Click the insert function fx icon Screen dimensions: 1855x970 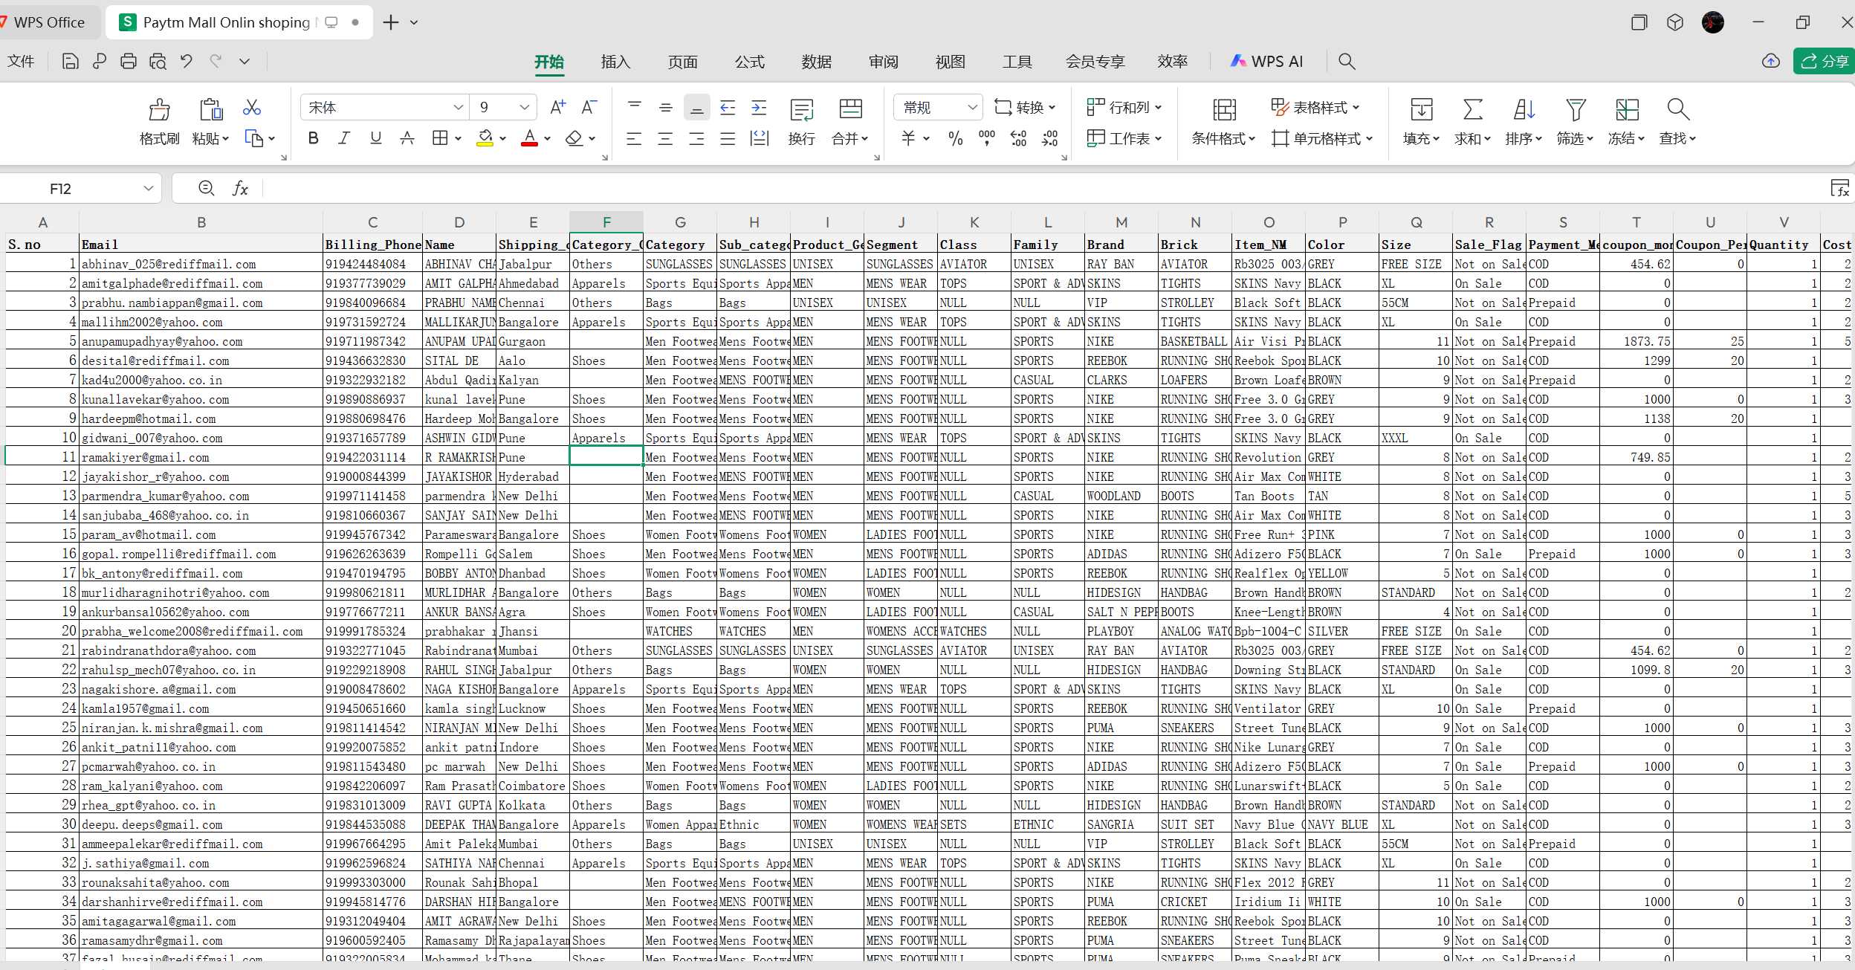tap(240, 189)
